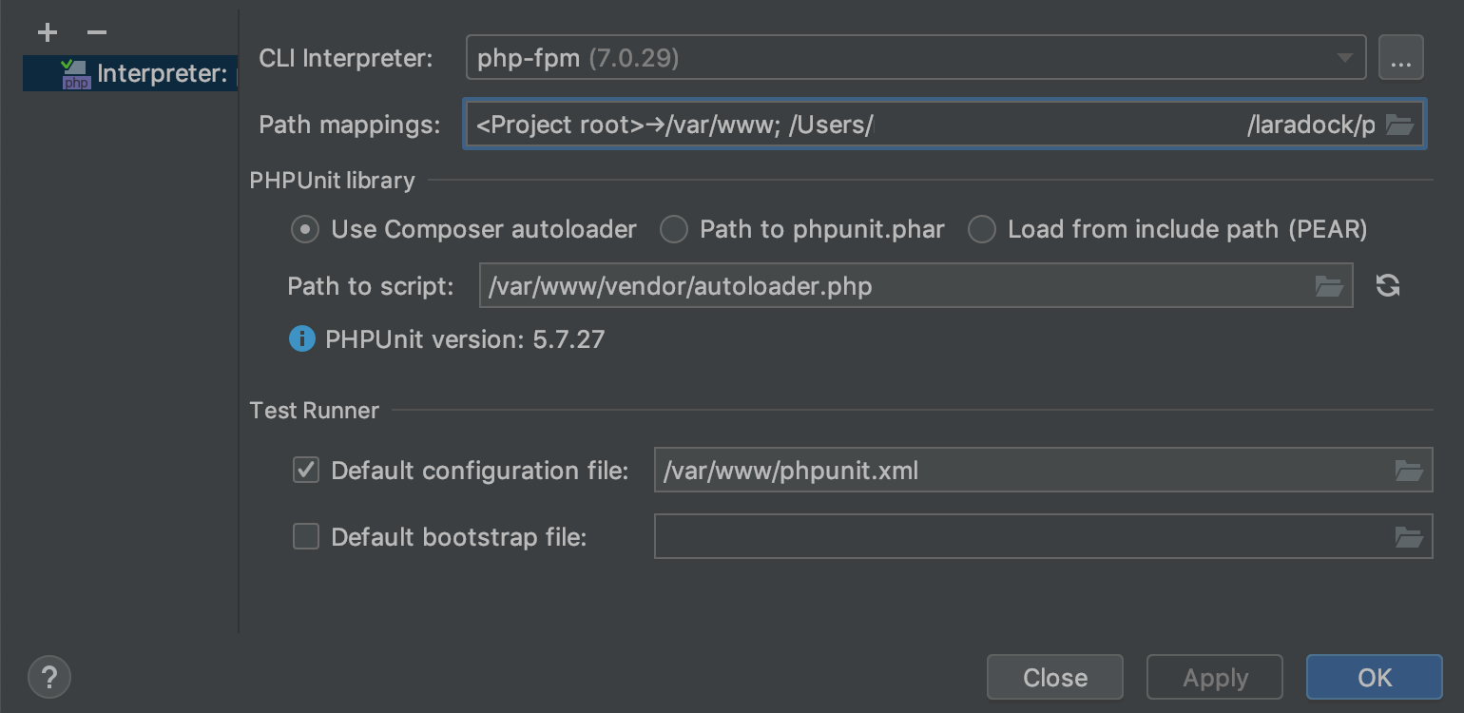
Task: Browse for Default bootstrap file folder icon
Action: (x=1409, y=537)
